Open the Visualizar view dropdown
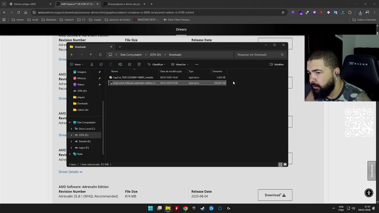Viewport: 379px width, 213px height. 180,64
